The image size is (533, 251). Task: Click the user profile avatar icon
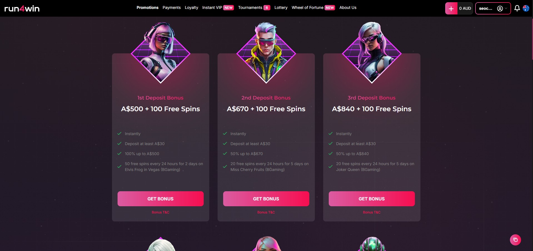click(500, 9)
